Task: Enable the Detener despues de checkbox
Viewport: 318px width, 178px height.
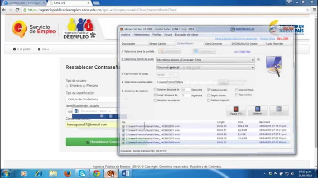Action: point(155,90)
